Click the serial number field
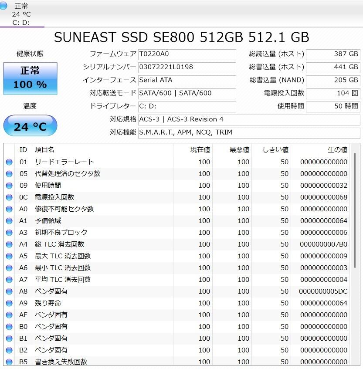The width and height of the screenshot is (363, 369). coord(187,68)
